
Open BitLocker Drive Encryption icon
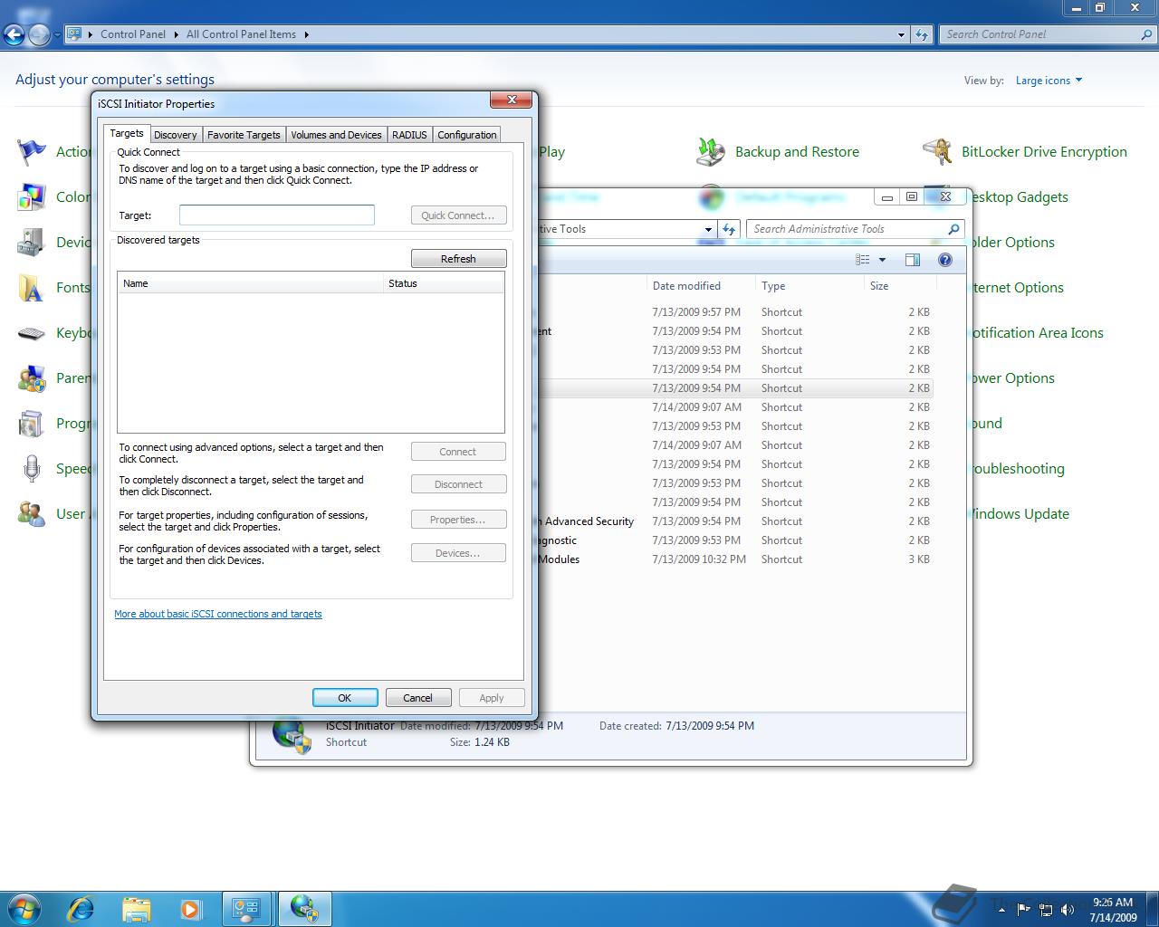click(x=937, y=152)
